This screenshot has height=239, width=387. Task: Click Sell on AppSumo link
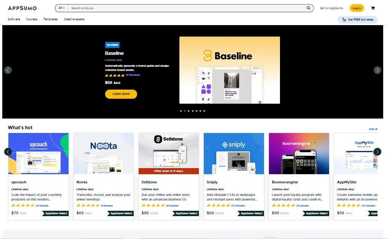[331, 8]
